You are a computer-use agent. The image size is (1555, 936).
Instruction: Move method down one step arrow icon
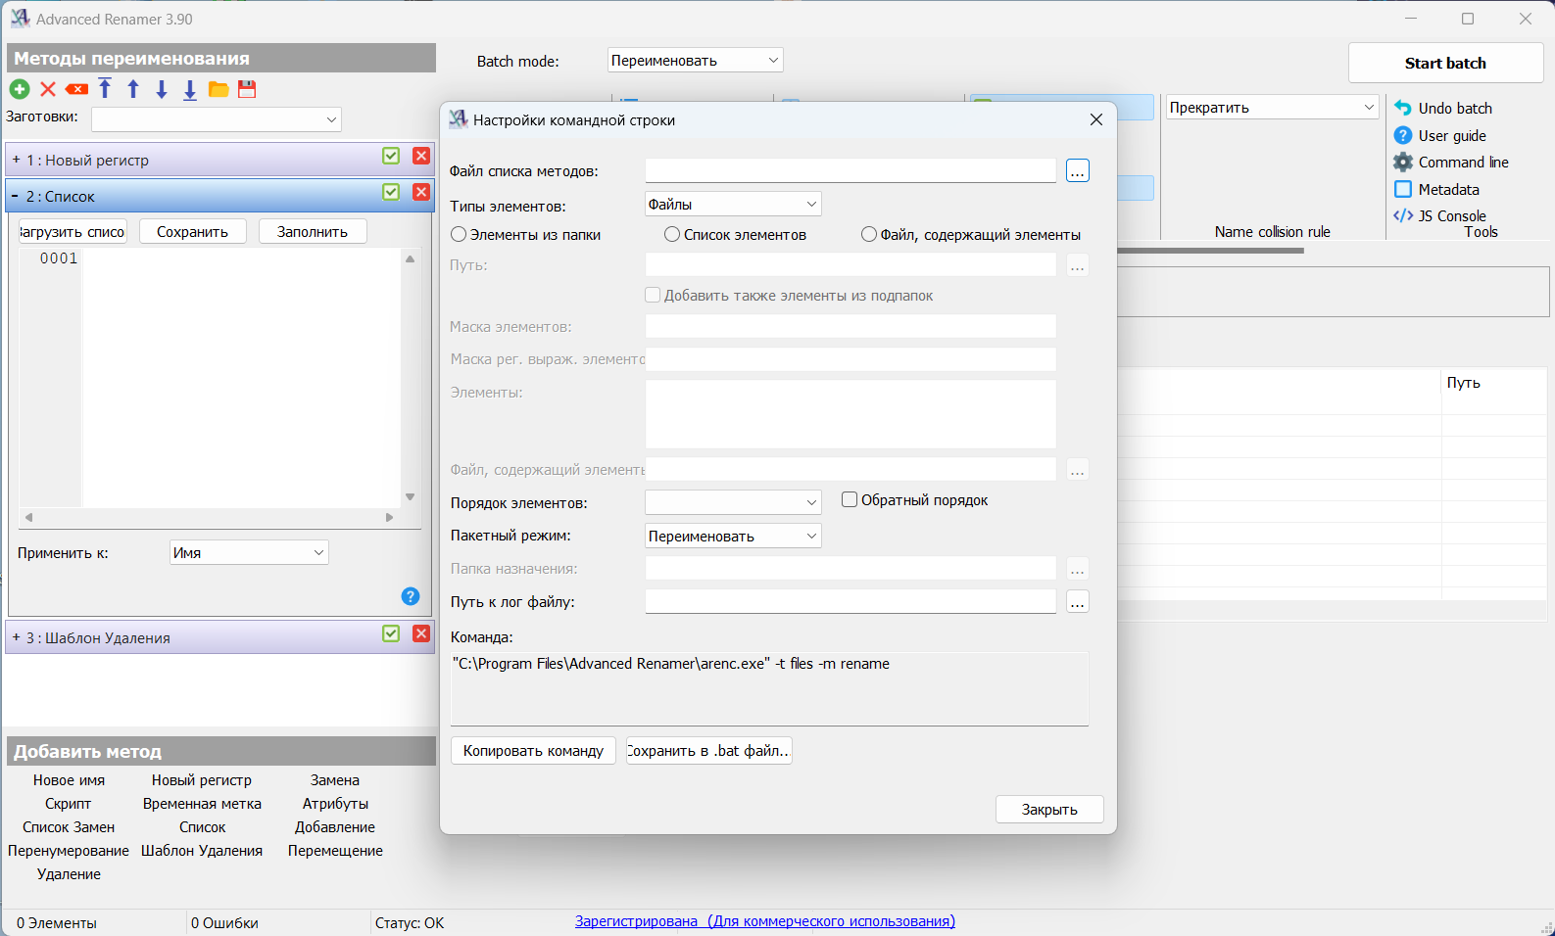pyautogui.click(x=162, y=89)
